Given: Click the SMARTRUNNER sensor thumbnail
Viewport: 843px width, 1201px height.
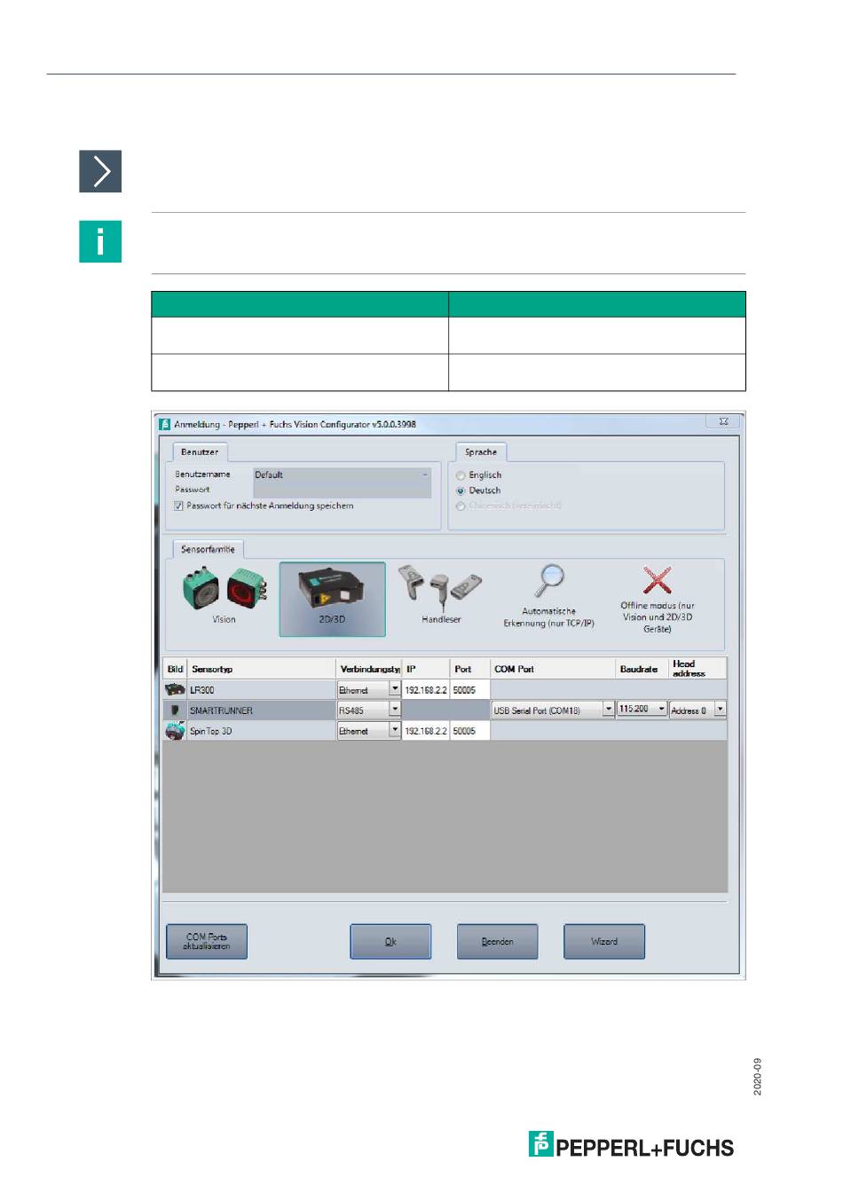Looking at the screenshot, I should pyautogui.click(x=175, y=710).
